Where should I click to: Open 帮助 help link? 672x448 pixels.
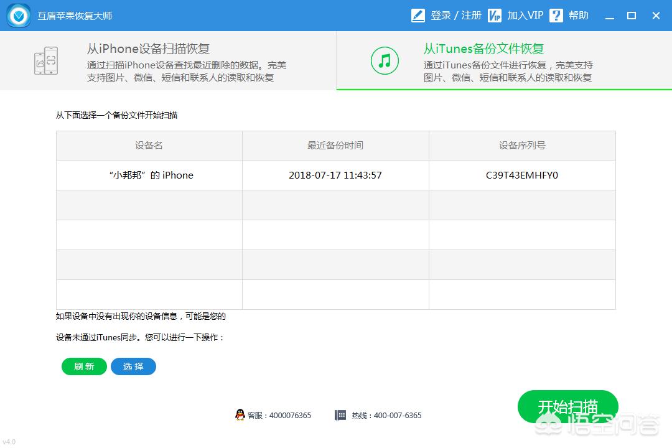578,16
